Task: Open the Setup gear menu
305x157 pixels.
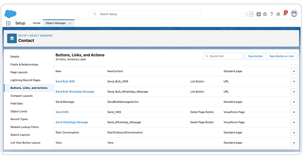Action: 278,14
